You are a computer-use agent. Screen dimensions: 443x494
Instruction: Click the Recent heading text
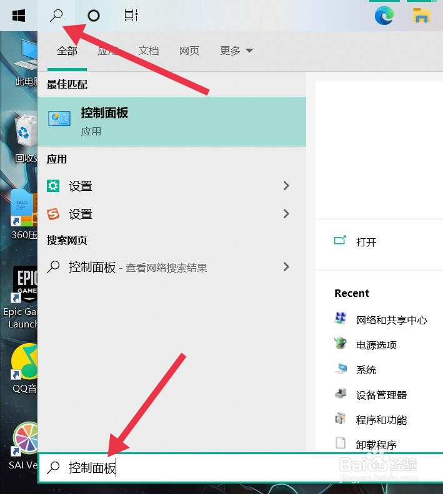(x=352, y=293)
